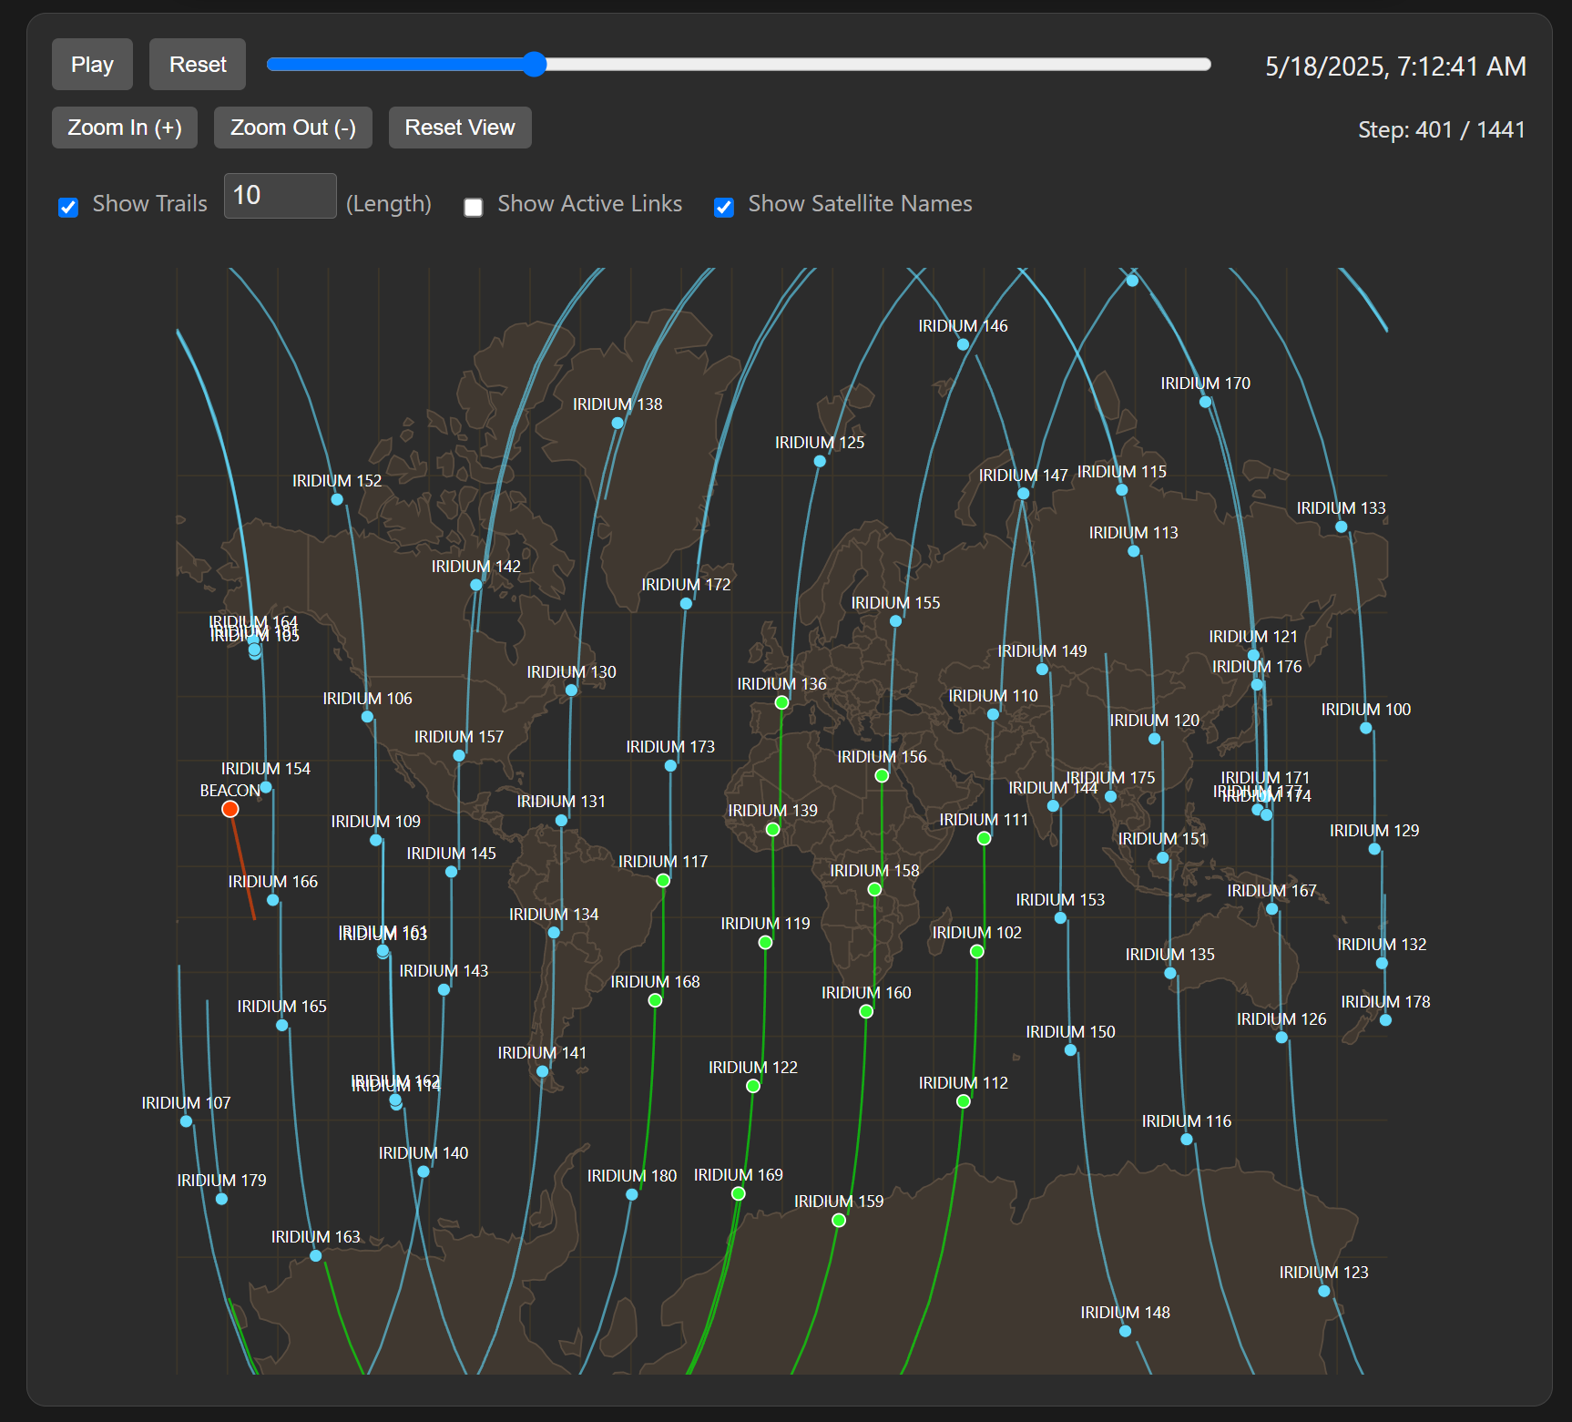
Task: Select the green IRIDIUM 112 satellite dot
Action: pyautogui.click(x=964, y=1101)
